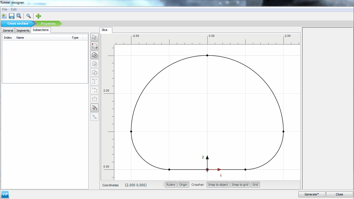Click the zoom-to-area magnifier icon
Viewport: 354px width, 199px height.
point(19,16)
